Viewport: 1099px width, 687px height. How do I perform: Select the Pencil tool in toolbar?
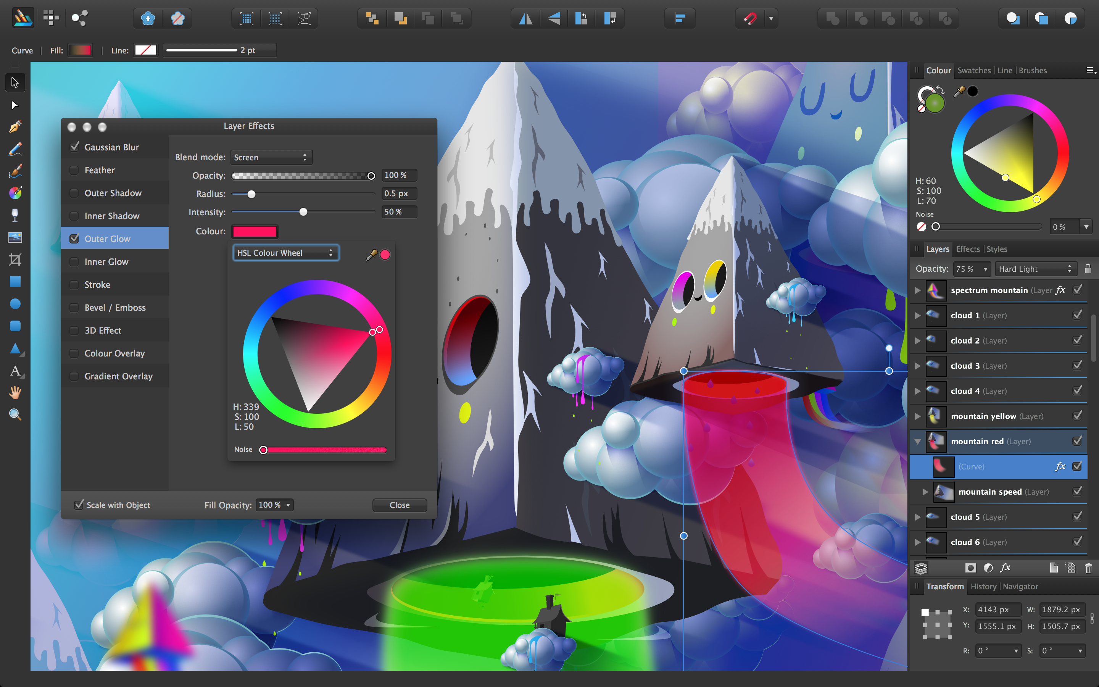click(x=15, y=150)
